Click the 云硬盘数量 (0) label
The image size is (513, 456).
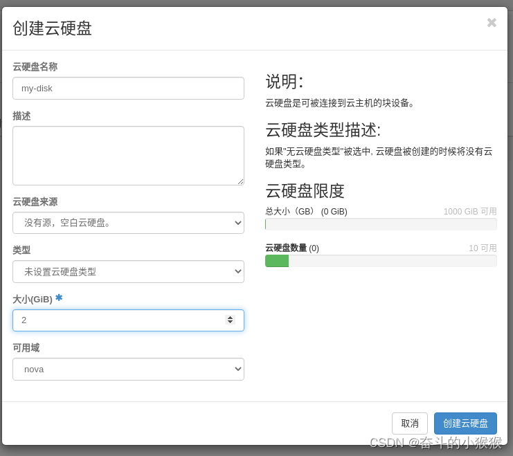pos(292,248)
